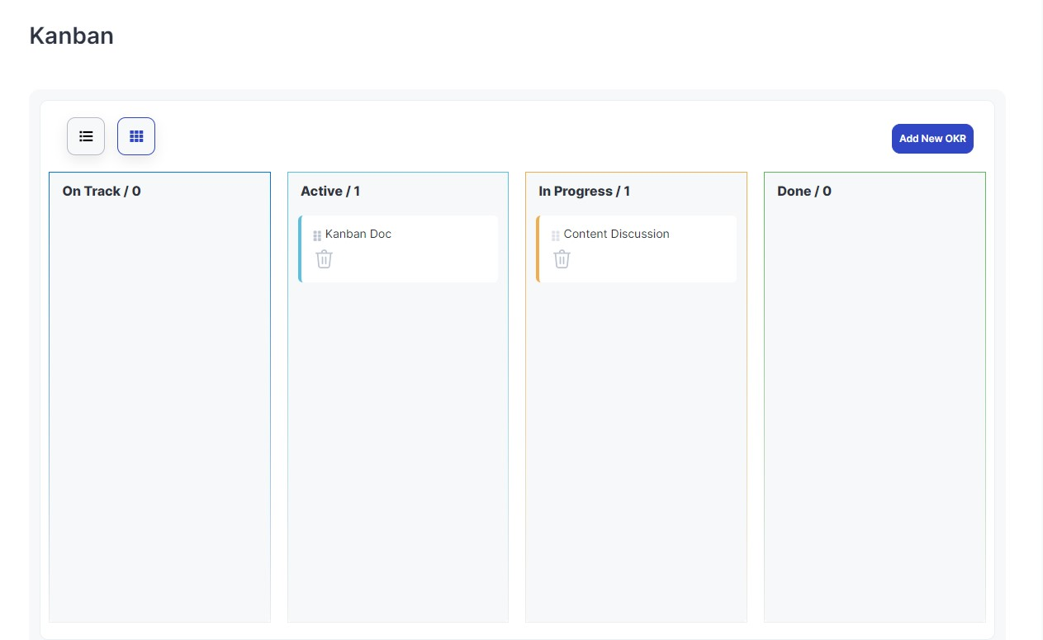Image resolution: width=1043 pixels, height=640 pixels.
Task: Click the trash icon in the In Progress column
Action: click(562, 258)
